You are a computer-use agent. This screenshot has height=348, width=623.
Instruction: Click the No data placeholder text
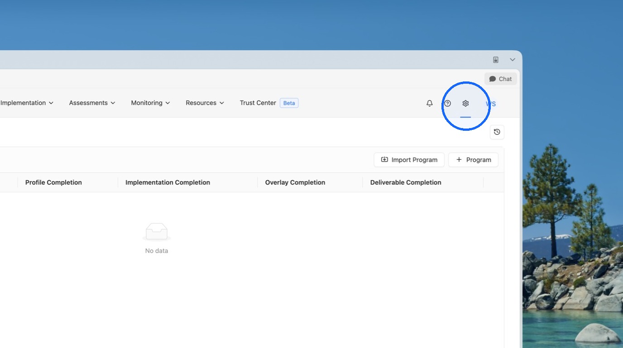pos(157,251)
